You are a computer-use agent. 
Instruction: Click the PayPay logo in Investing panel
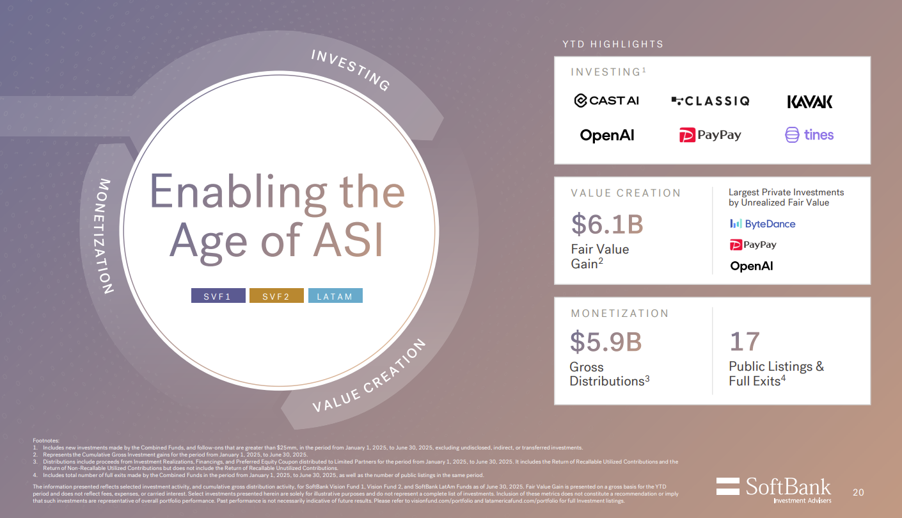point(710,135)
